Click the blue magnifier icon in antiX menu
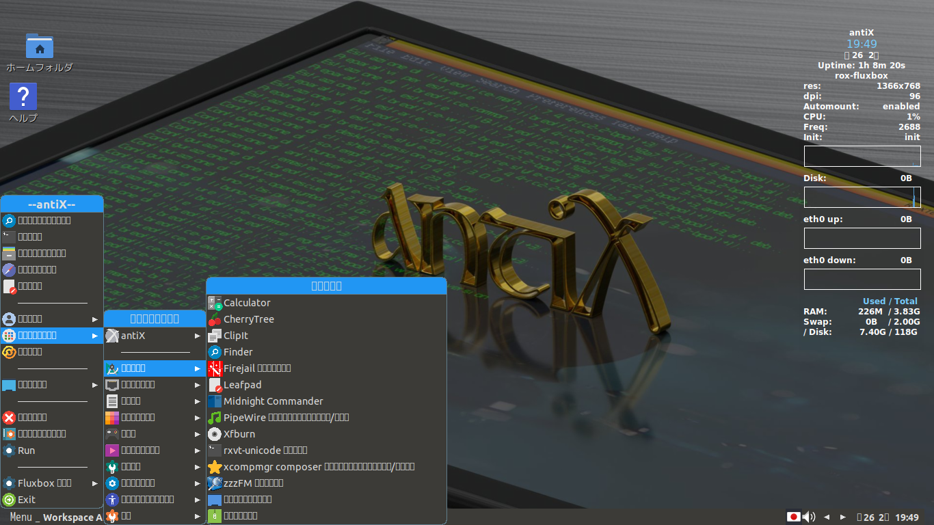 tap(9, 221)
